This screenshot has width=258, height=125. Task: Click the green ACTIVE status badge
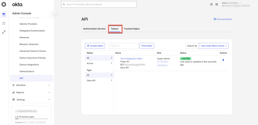tap(186, 59)
